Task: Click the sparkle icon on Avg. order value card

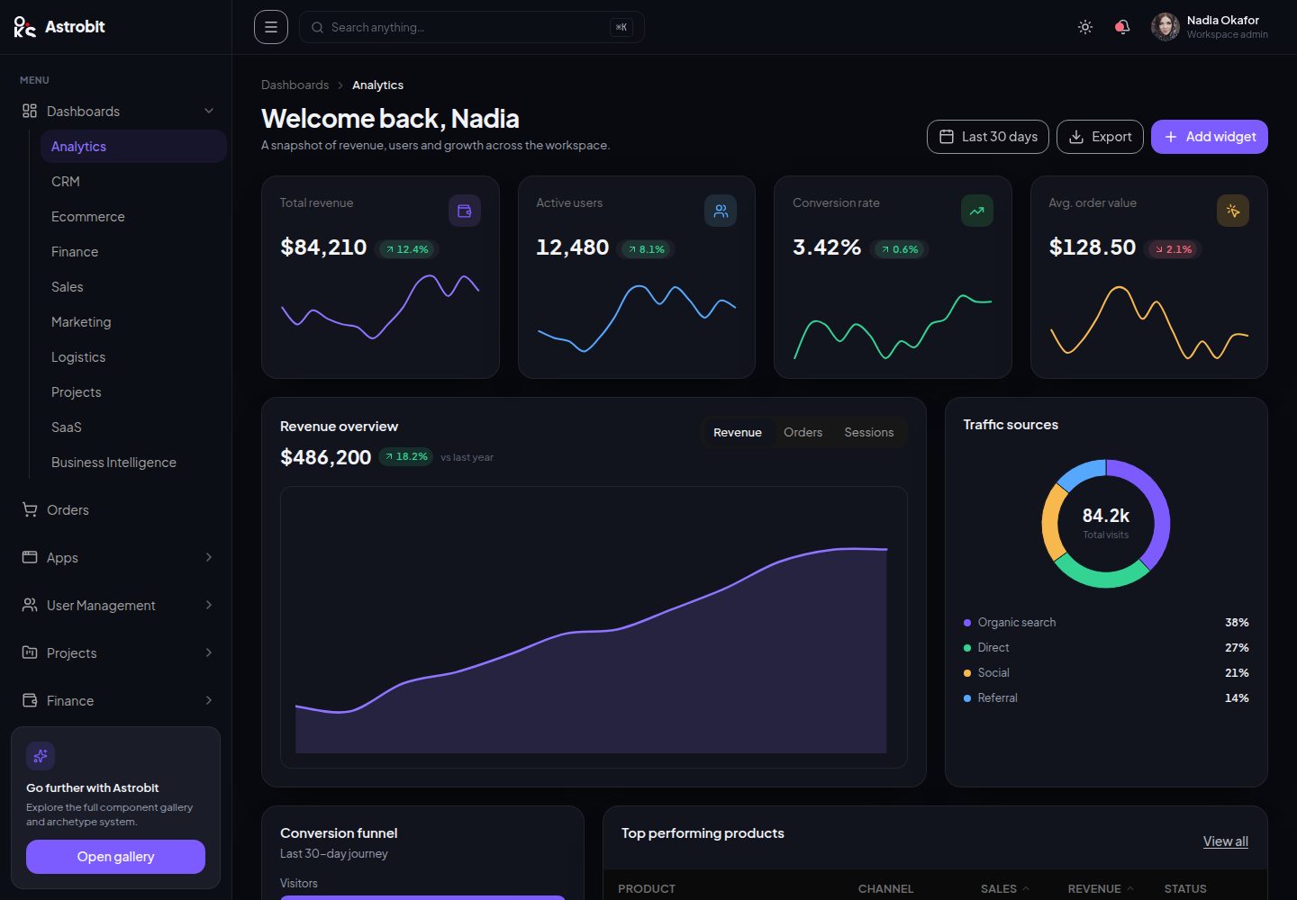Action: click(x=1233, y=211)
